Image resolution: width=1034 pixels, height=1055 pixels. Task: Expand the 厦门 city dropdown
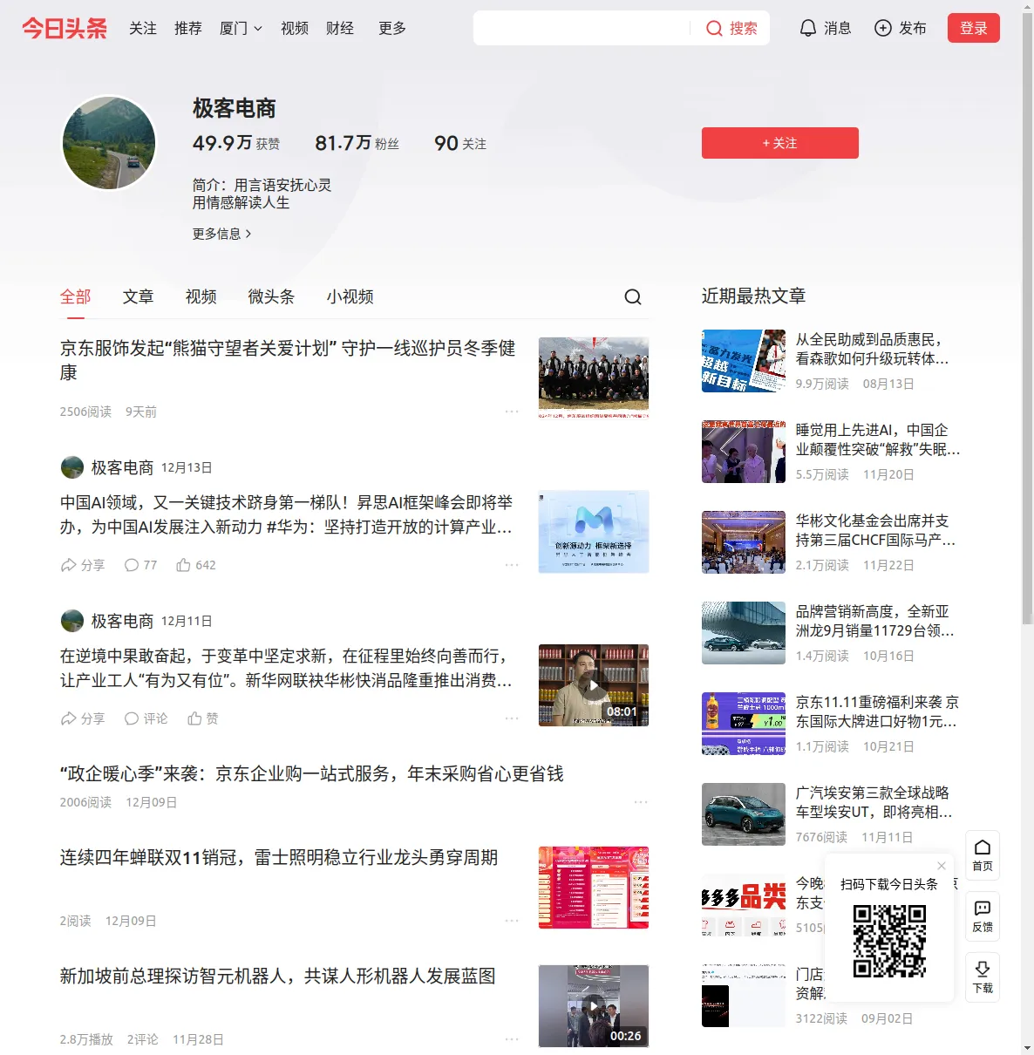pyautogui.click(x=241, y=28)
